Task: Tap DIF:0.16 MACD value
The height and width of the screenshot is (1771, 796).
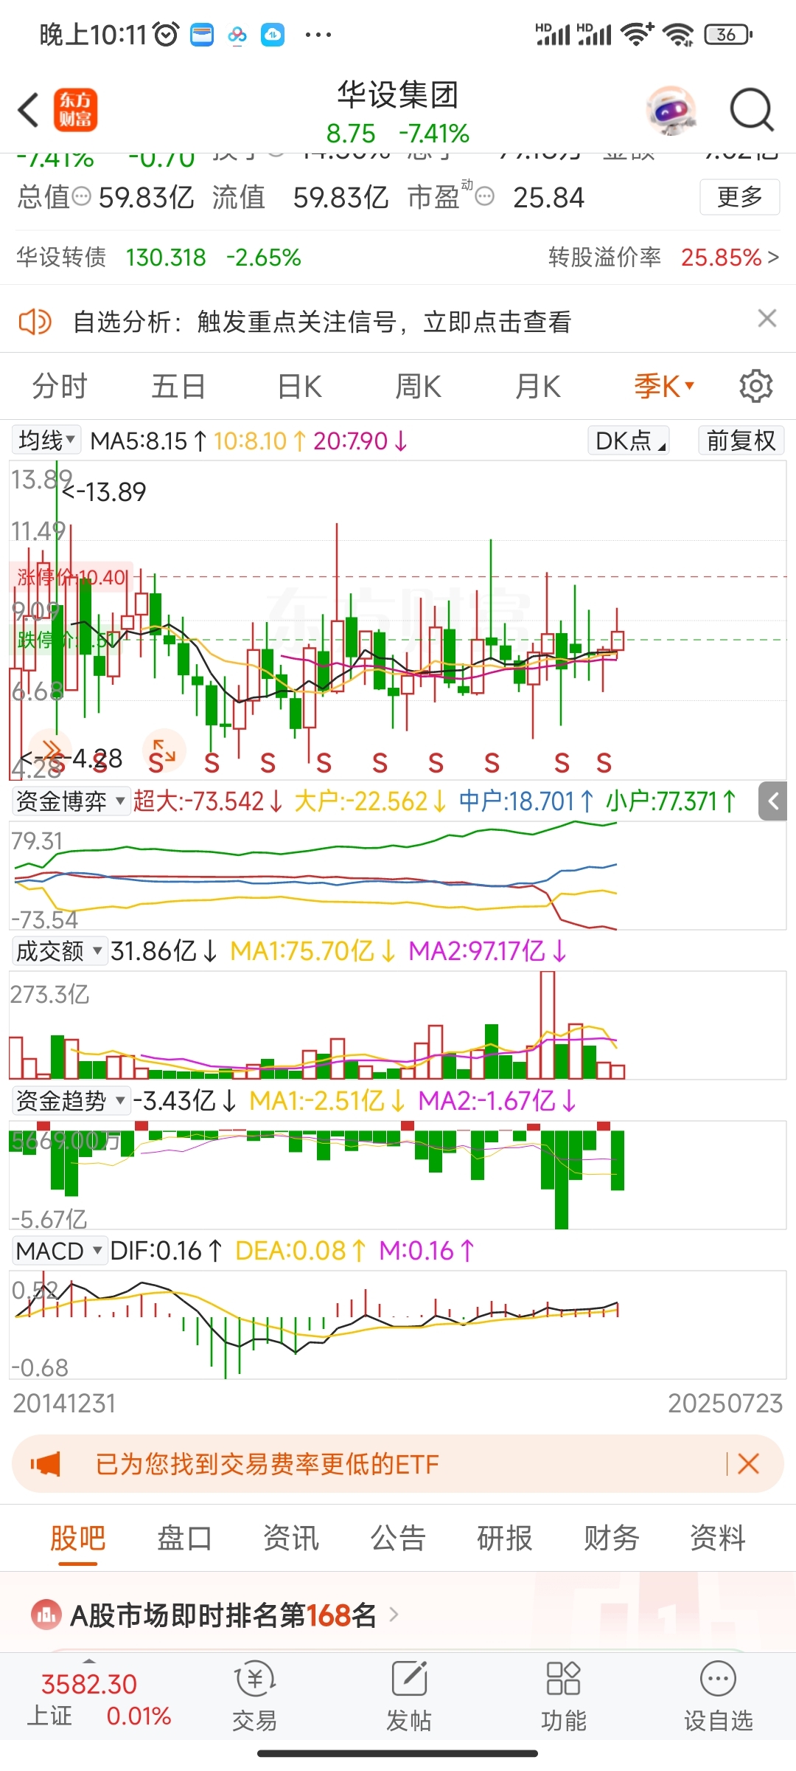Action: click(166, 1251)
